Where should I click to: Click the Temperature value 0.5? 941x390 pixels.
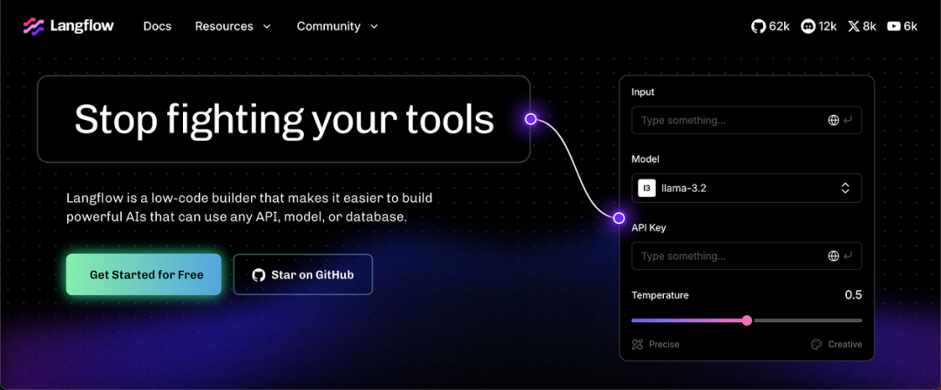853,294
